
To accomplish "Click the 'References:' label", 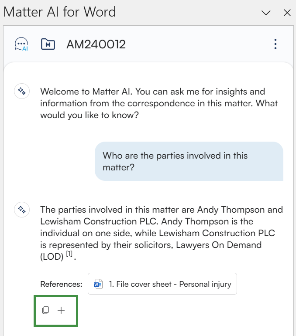I will click(61, 284).
